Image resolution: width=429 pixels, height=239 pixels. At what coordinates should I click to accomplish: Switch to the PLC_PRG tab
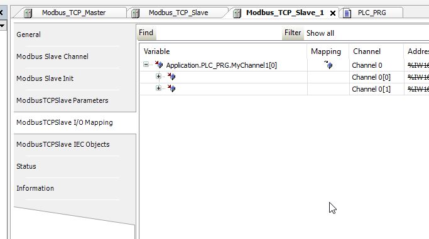372,13
